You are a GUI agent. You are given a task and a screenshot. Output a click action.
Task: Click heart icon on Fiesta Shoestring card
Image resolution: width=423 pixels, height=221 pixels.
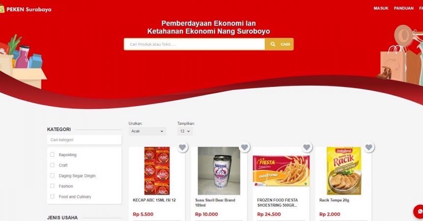point(307,147)
